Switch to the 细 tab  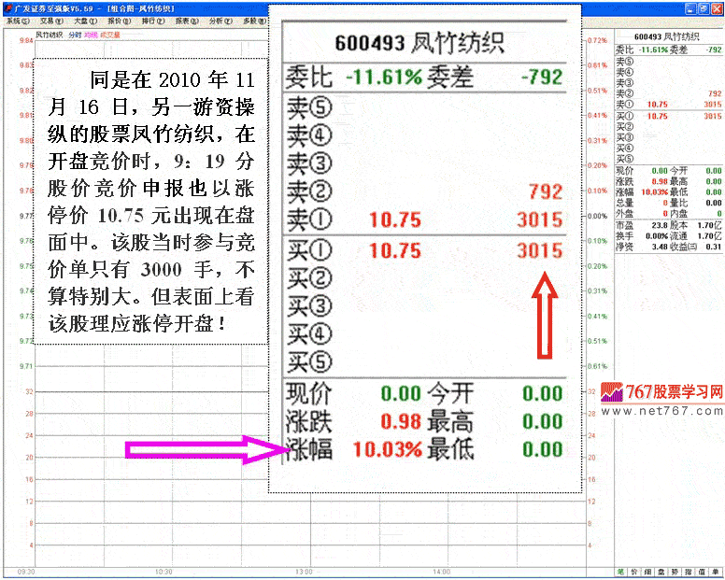pyautogui.click(x=647, y=571)
